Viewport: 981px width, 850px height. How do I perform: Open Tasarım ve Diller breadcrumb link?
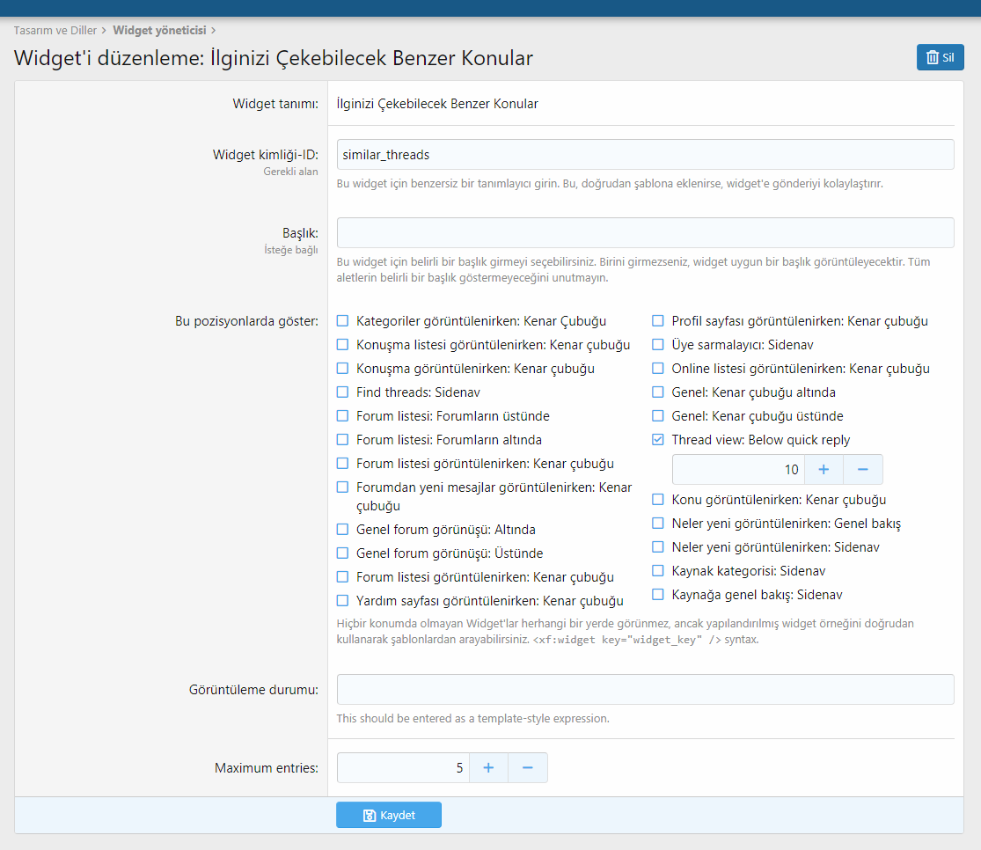point(55,30)
